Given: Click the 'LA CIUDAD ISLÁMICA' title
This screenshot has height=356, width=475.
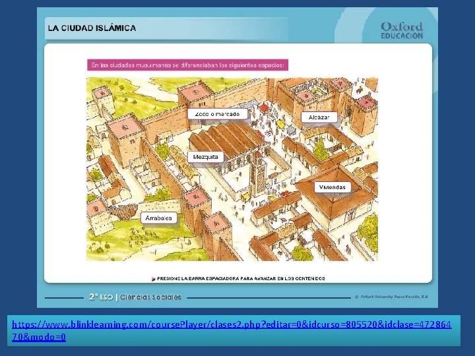Looking at the screenshot, I should [x=92, y=28].
